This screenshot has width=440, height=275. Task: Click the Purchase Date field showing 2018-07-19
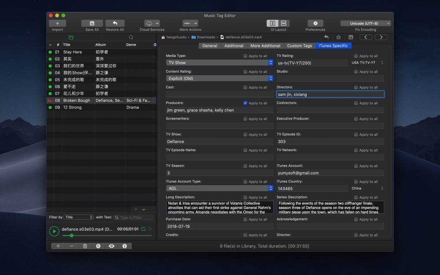pyautogui.click(x=220, y=226)
